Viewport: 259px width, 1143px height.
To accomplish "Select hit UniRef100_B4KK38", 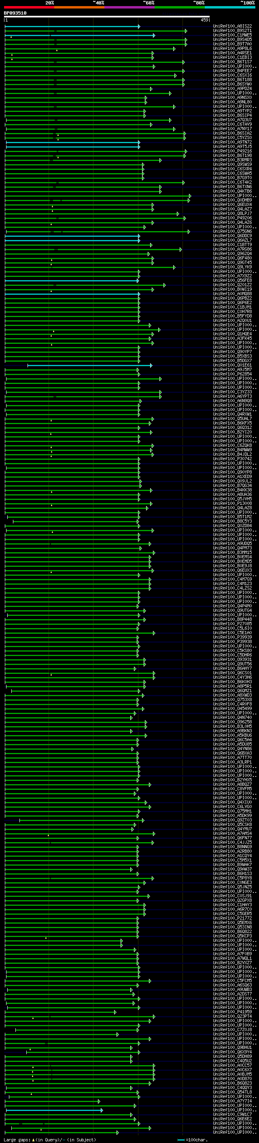I will coord(232,489).
